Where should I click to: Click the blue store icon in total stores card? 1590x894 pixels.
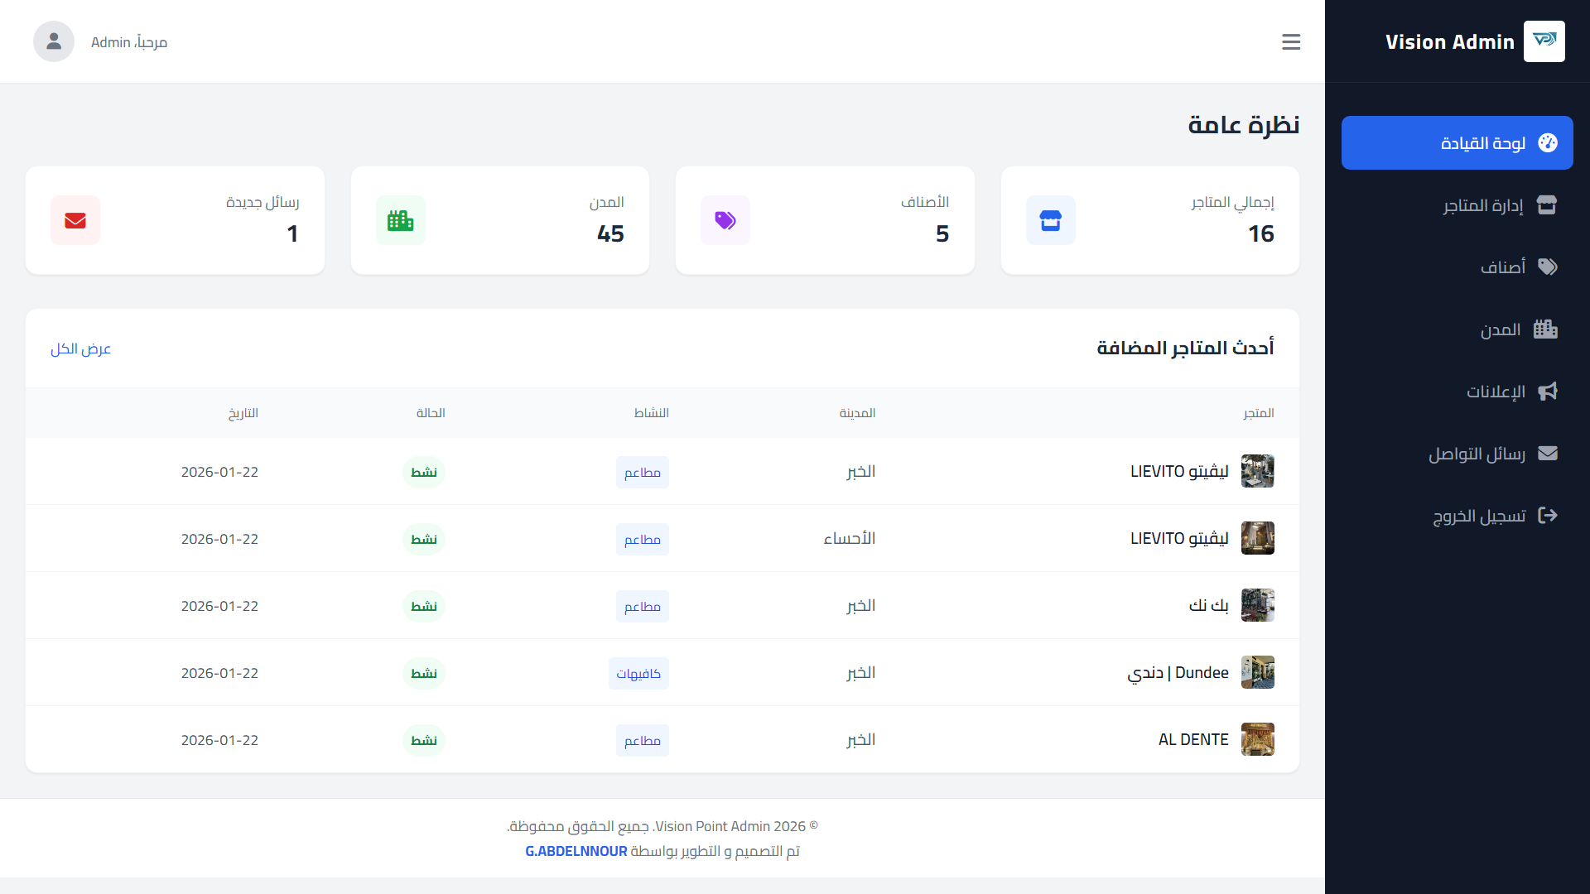point(1050,220)
